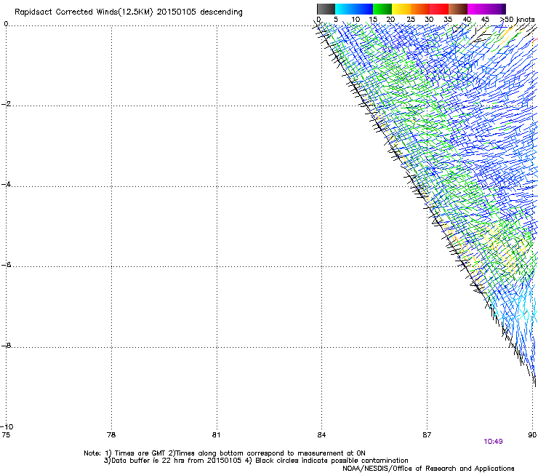Click the blue 10-15 knots legend color

pyautogui.click(x=364, y=9)
